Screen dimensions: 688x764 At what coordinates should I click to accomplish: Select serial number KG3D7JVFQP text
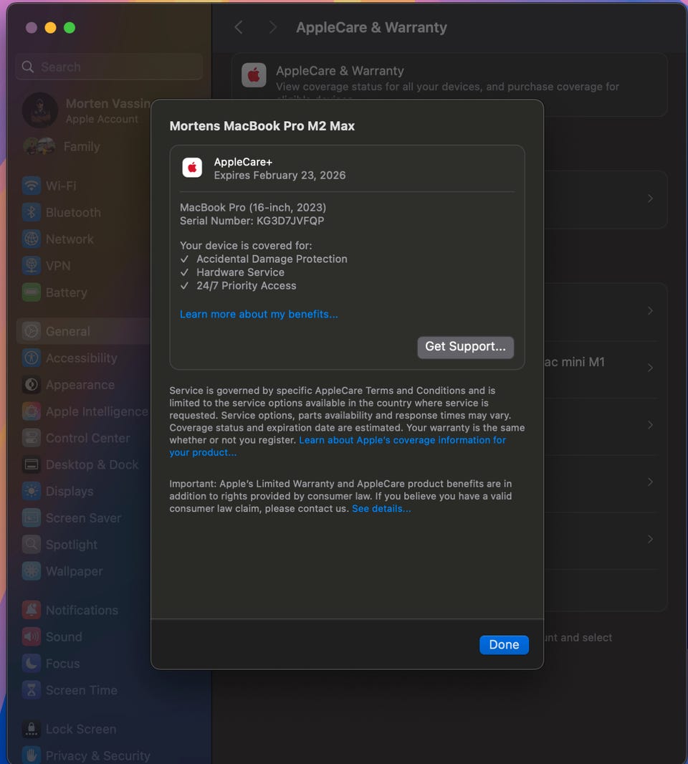pos(290,221)
